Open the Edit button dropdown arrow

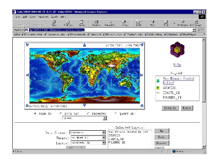pyautogui.click(x=174, y=23)
